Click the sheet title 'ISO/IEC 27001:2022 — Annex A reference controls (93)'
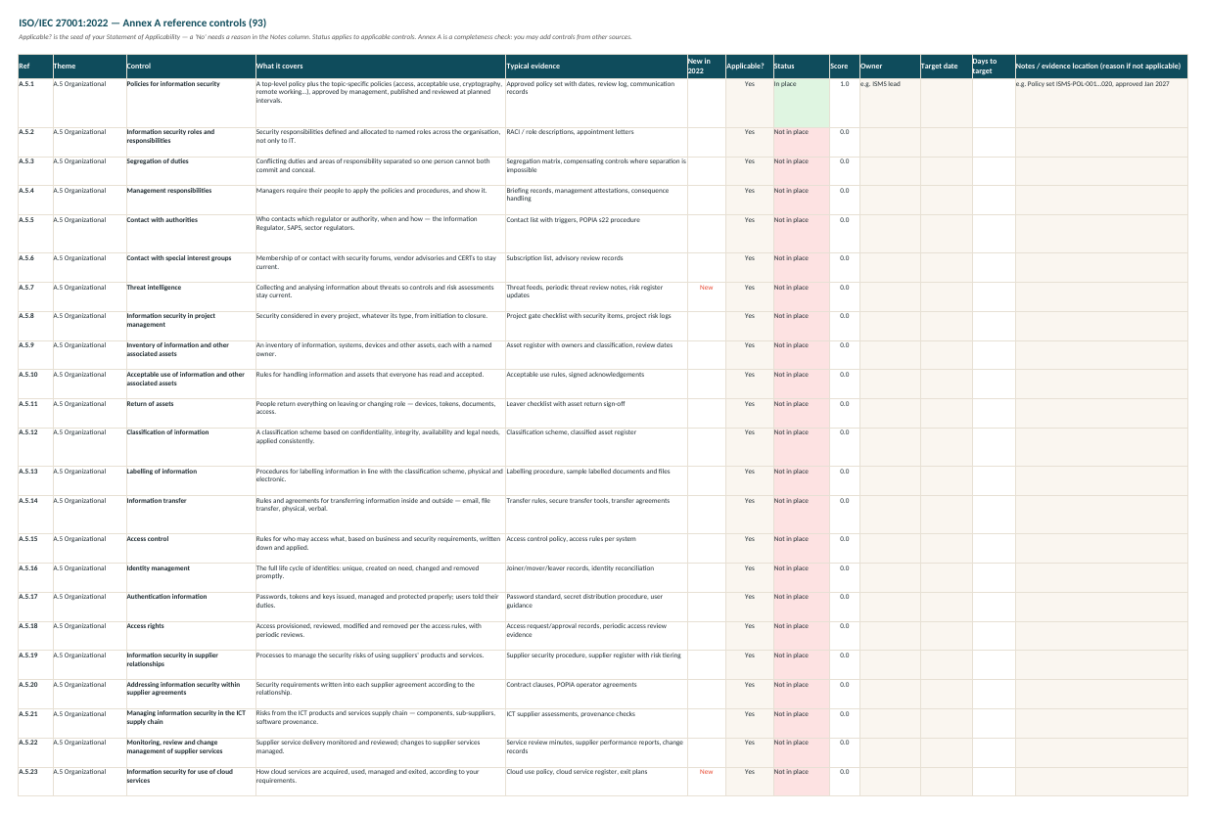The width and height of the screenshot is (1206, 814). click(x=142, y=22)
